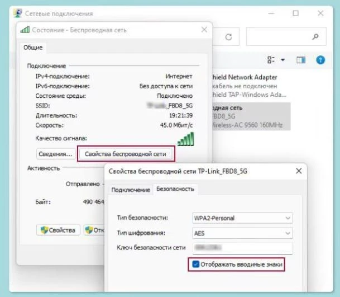340x297 pixels.
Task: Close the Состояние wireless status dialog
Action: [204, 30]
